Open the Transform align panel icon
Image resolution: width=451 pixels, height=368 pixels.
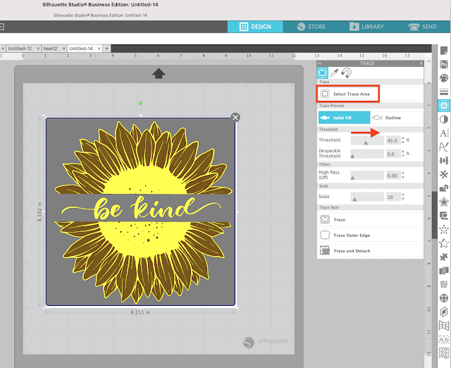point(444,160)
